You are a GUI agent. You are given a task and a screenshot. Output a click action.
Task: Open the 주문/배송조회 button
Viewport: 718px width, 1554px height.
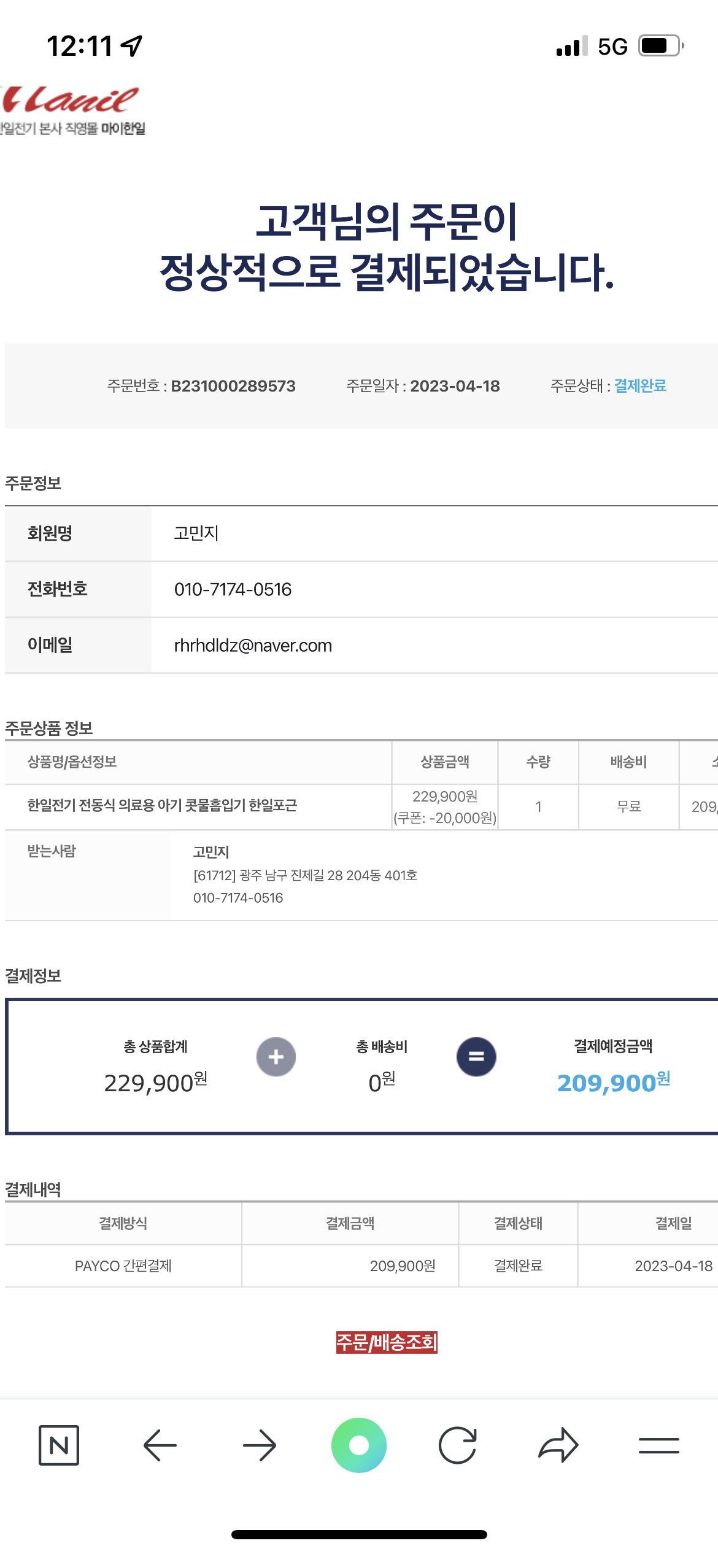click(387, 1342)
